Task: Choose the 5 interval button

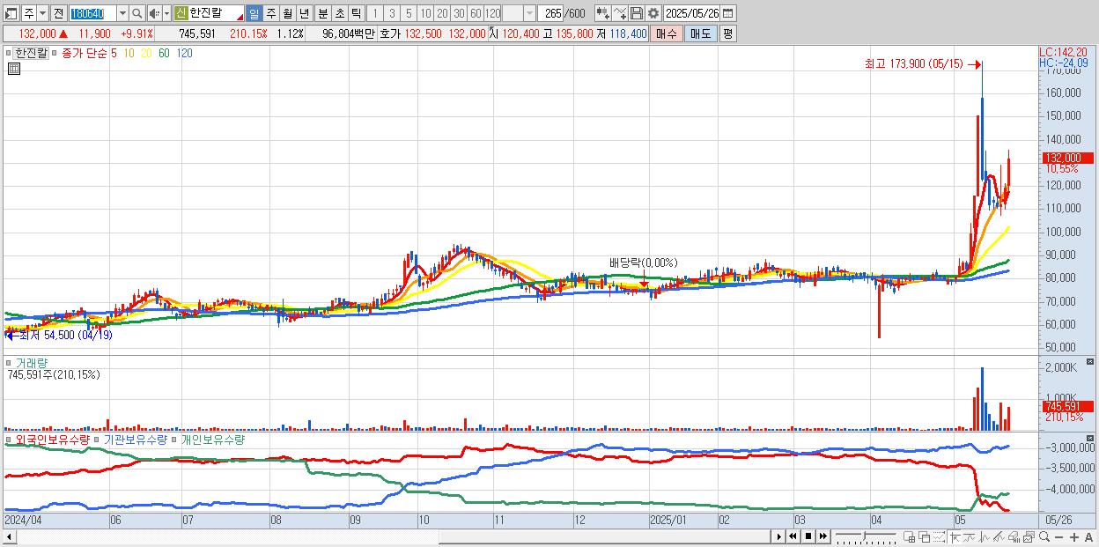Action: pos(409,13)
